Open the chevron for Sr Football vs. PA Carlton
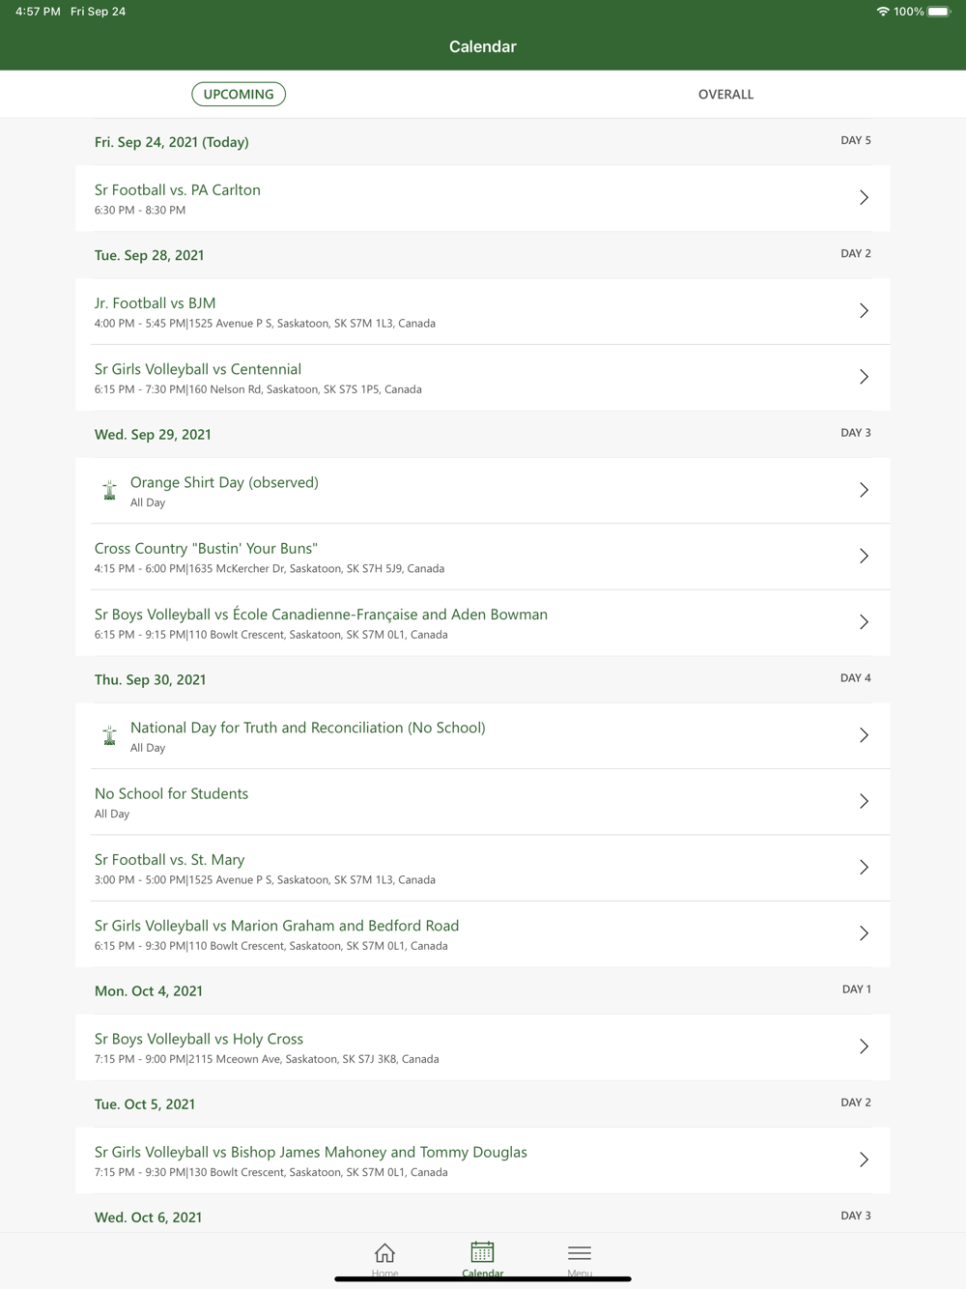Image resolution: width=966 pixels, height=1289 pixels. [864, 198]
